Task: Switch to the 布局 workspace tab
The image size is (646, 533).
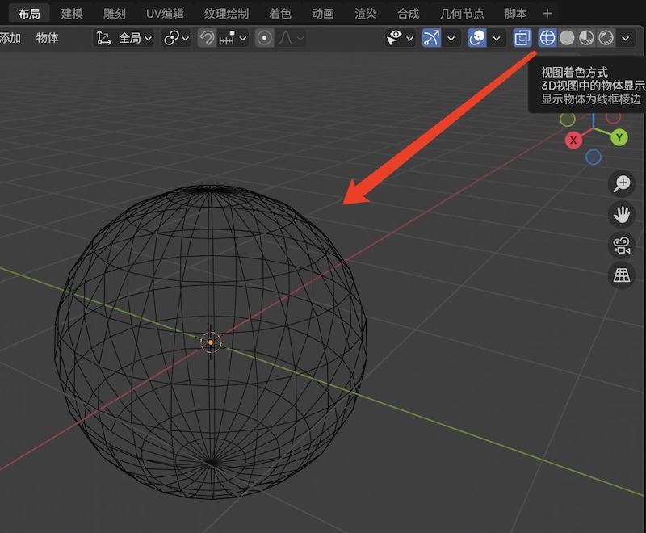Action: point(29,14)
